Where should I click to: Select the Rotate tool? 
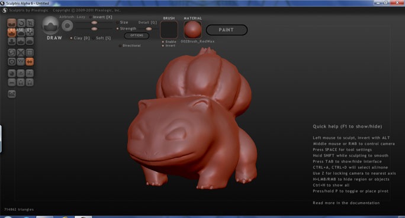pos(21,23)
